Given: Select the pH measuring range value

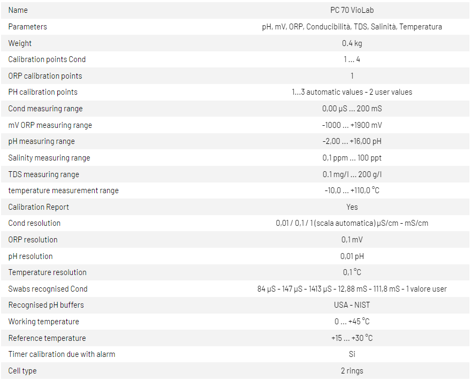Looking at the screenshot, I should [x=352, y=141].
